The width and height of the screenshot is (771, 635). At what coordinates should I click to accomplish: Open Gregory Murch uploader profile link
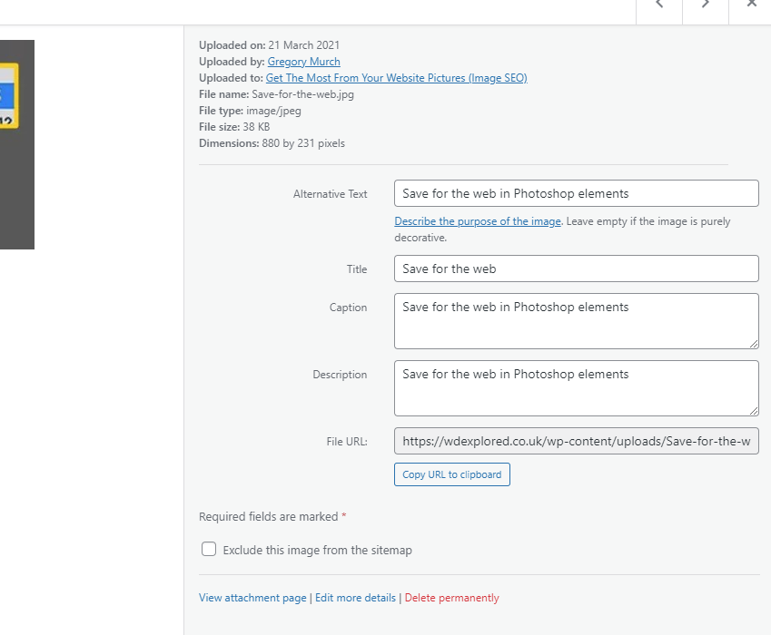[304, 62]
